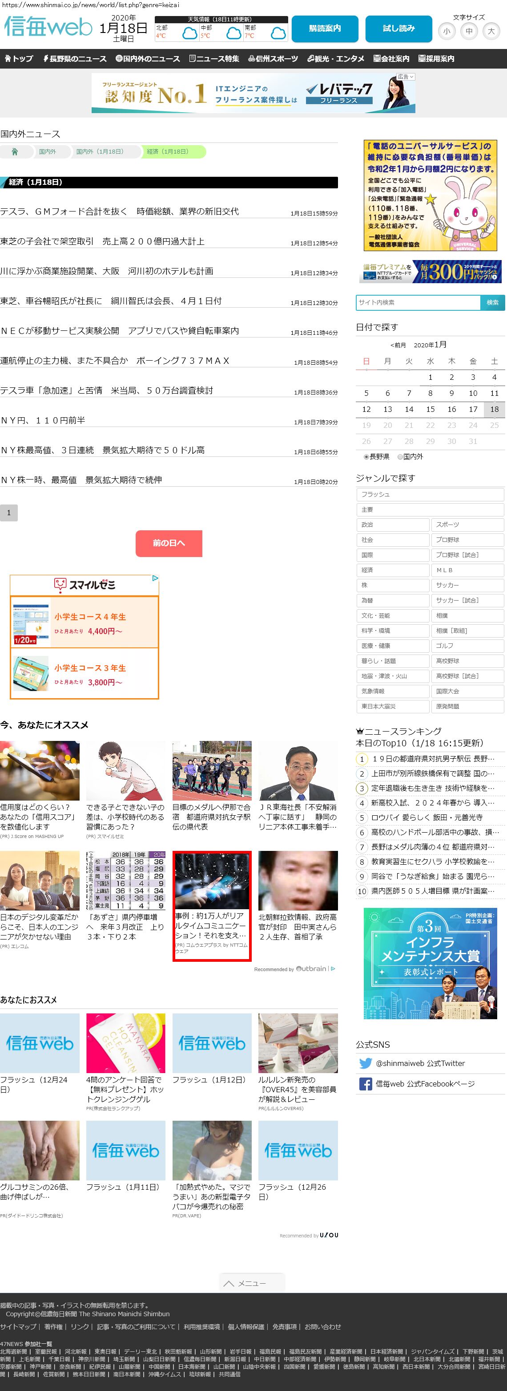Open 観光・エンタメ in the navigation bar
This screenshot has width=507, height=1391.
pos(335,59)
